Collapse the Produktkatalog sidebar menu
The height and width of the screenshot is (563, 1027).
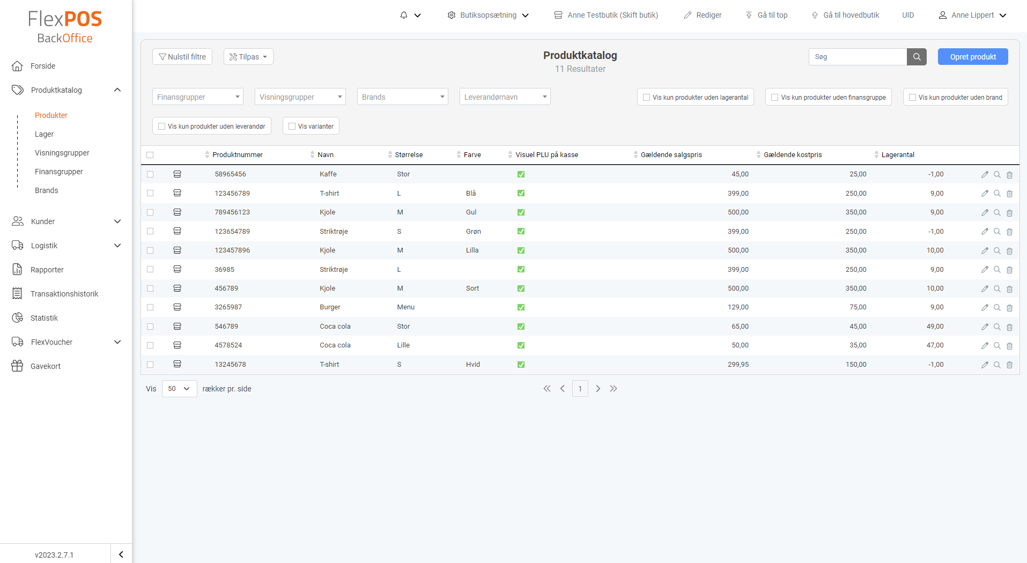click(x=117, y=90)
